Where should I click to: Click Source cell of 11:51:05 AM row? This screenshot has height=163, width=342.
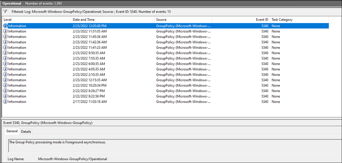pos(183,31)
